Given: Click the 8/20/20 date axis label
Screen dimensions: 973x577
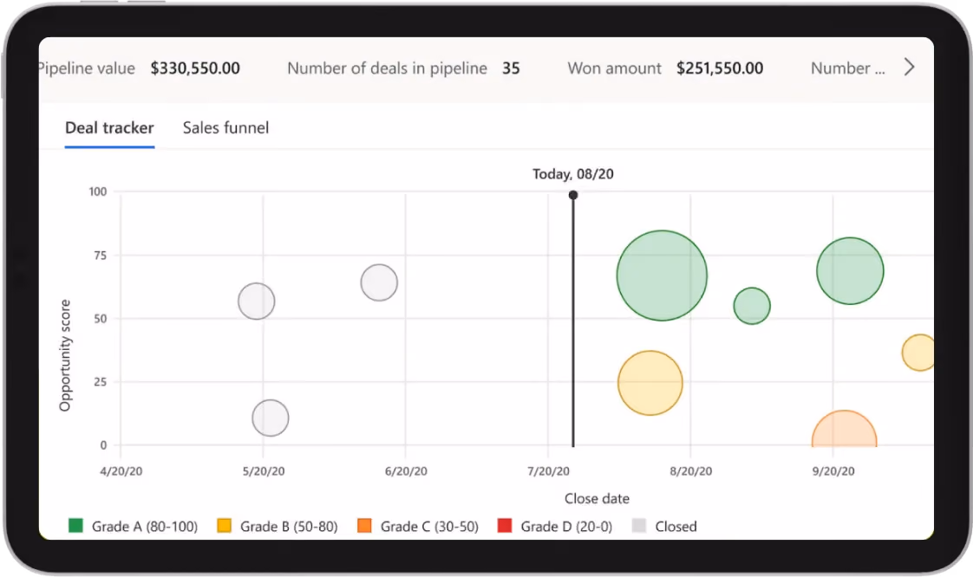Looking at the screenshot, I should tap(690, 471).
